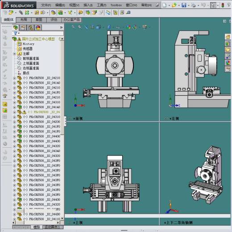Open the DisplayManager color ball tab icon
The height and width of the screenshot is (232, 232).
click(38, 28)
